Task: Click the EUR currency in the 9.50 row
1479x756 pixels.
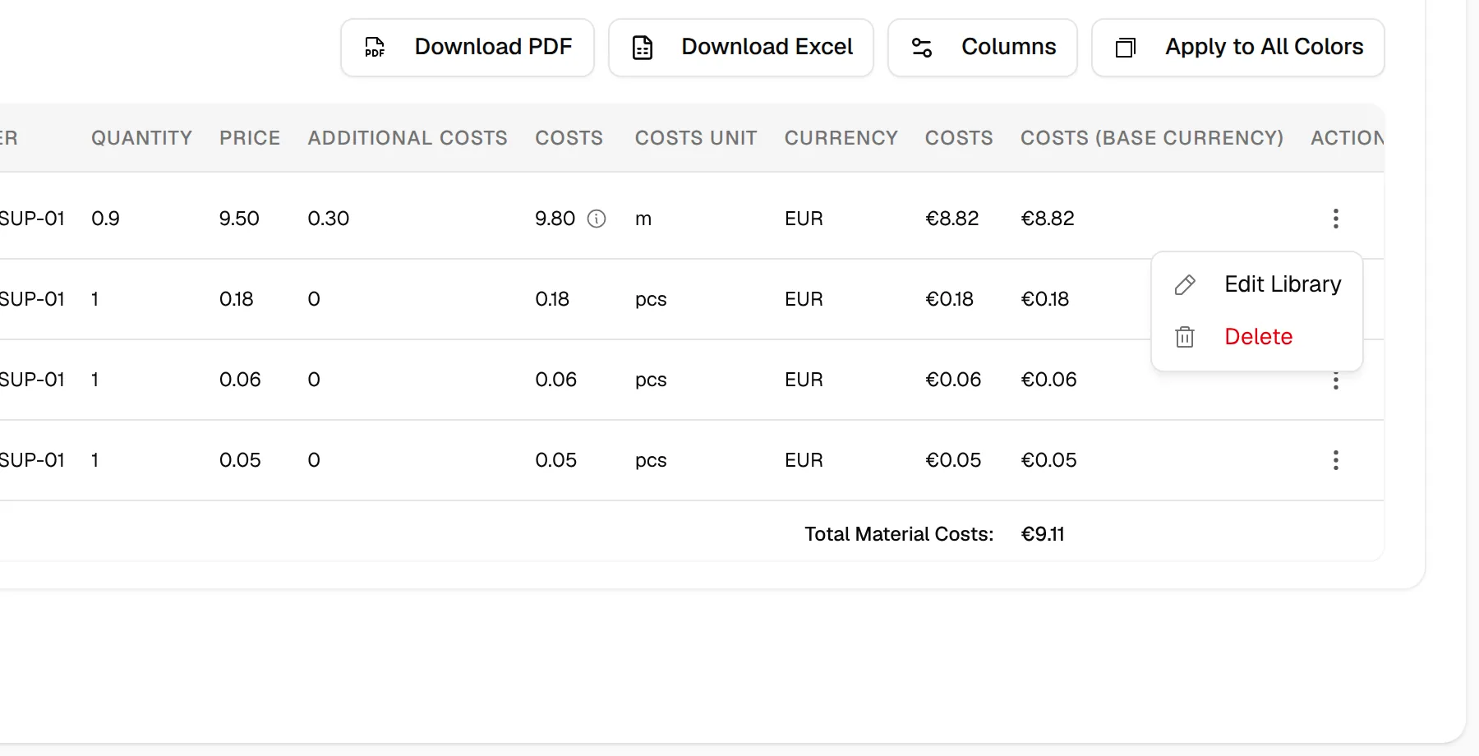Action: point(804,219)
